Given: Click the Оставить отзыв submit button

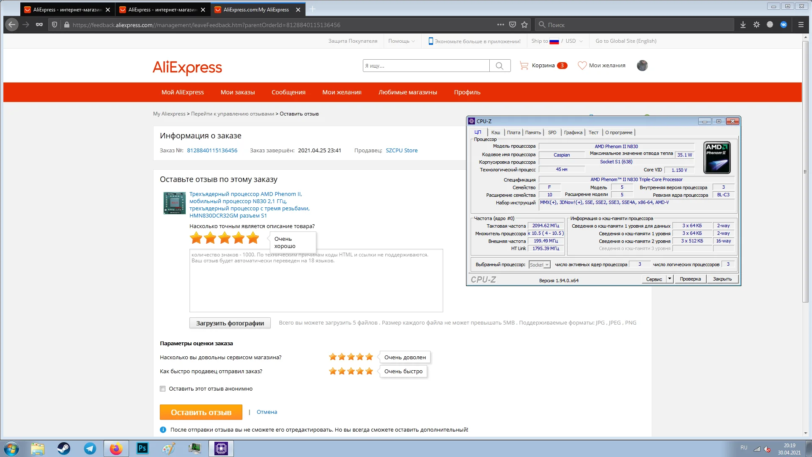Looking at the screenshot, I should (x=201, y=412).
